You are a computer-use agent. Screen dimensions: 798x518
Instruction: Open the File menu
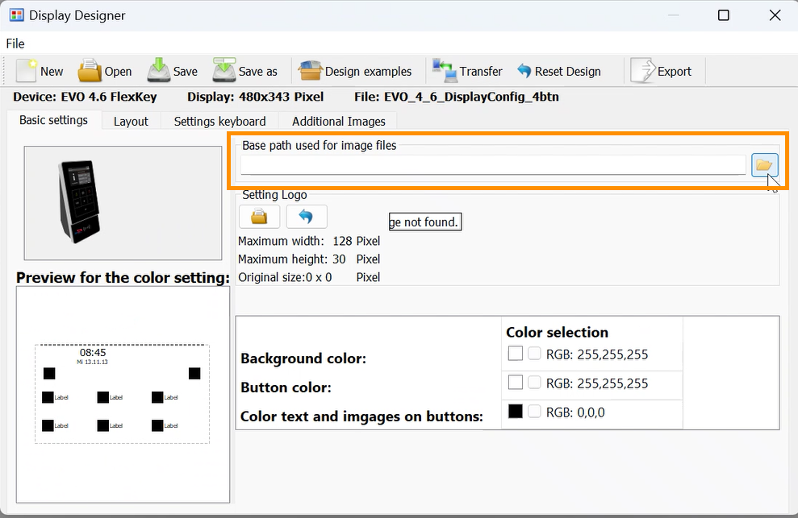pyautogui.click(x=15, y=44)
